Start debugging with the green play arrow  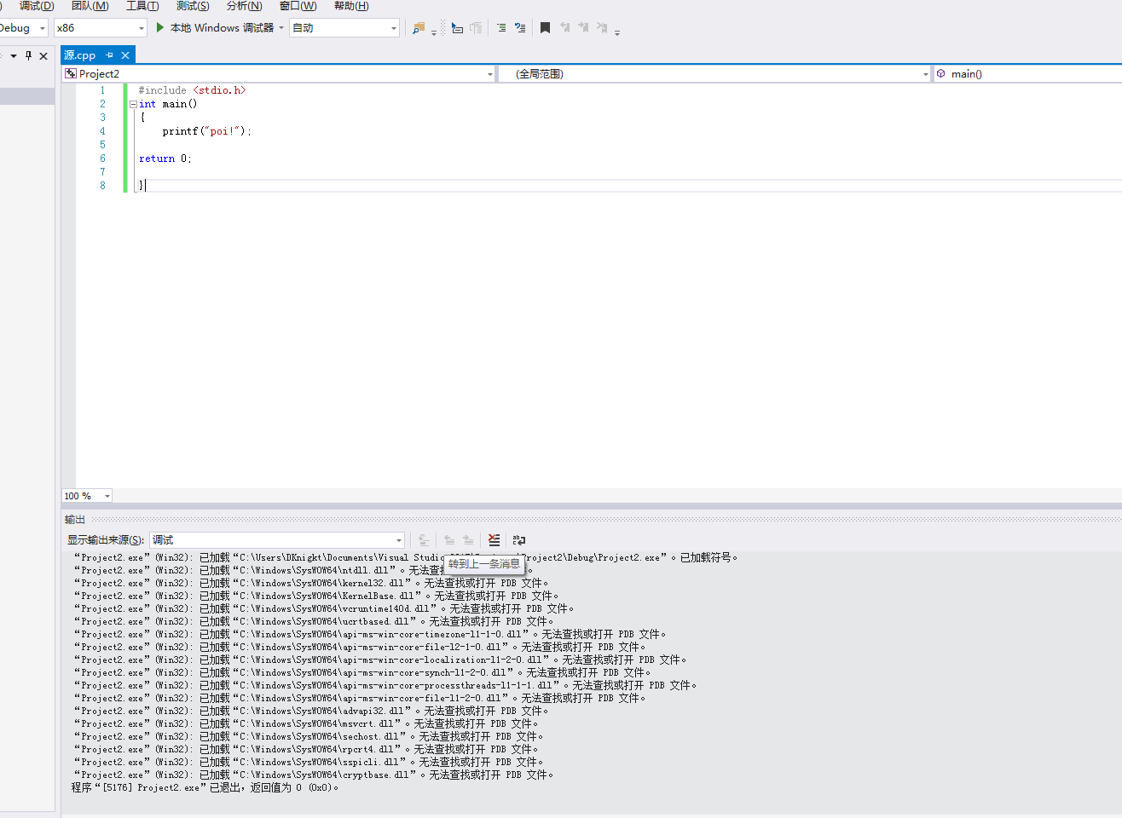click(159, 28)
